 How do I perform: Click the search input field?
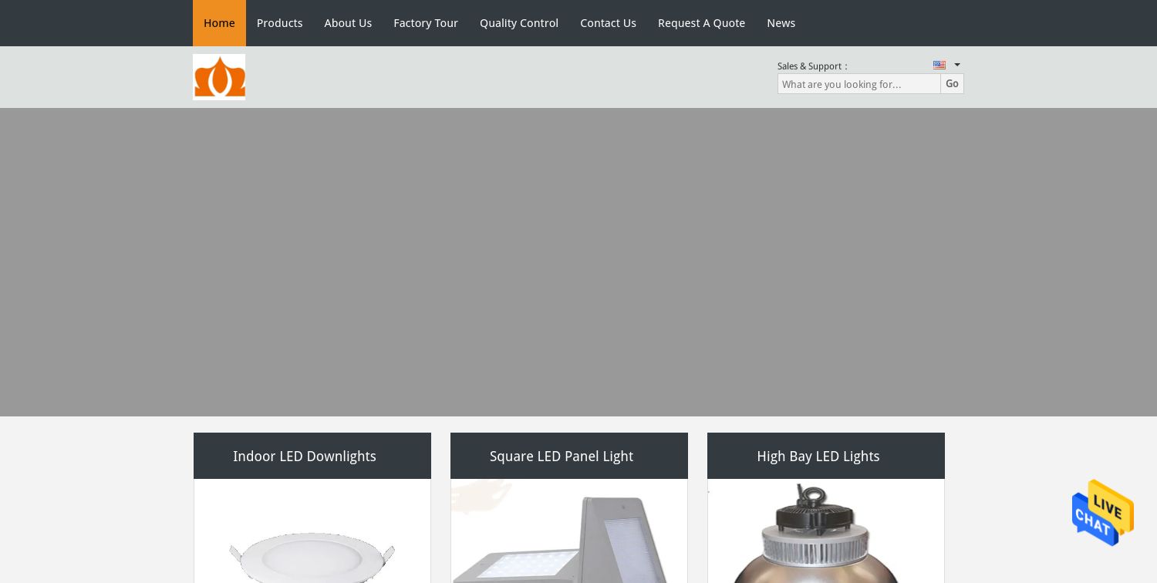[858, 84]
